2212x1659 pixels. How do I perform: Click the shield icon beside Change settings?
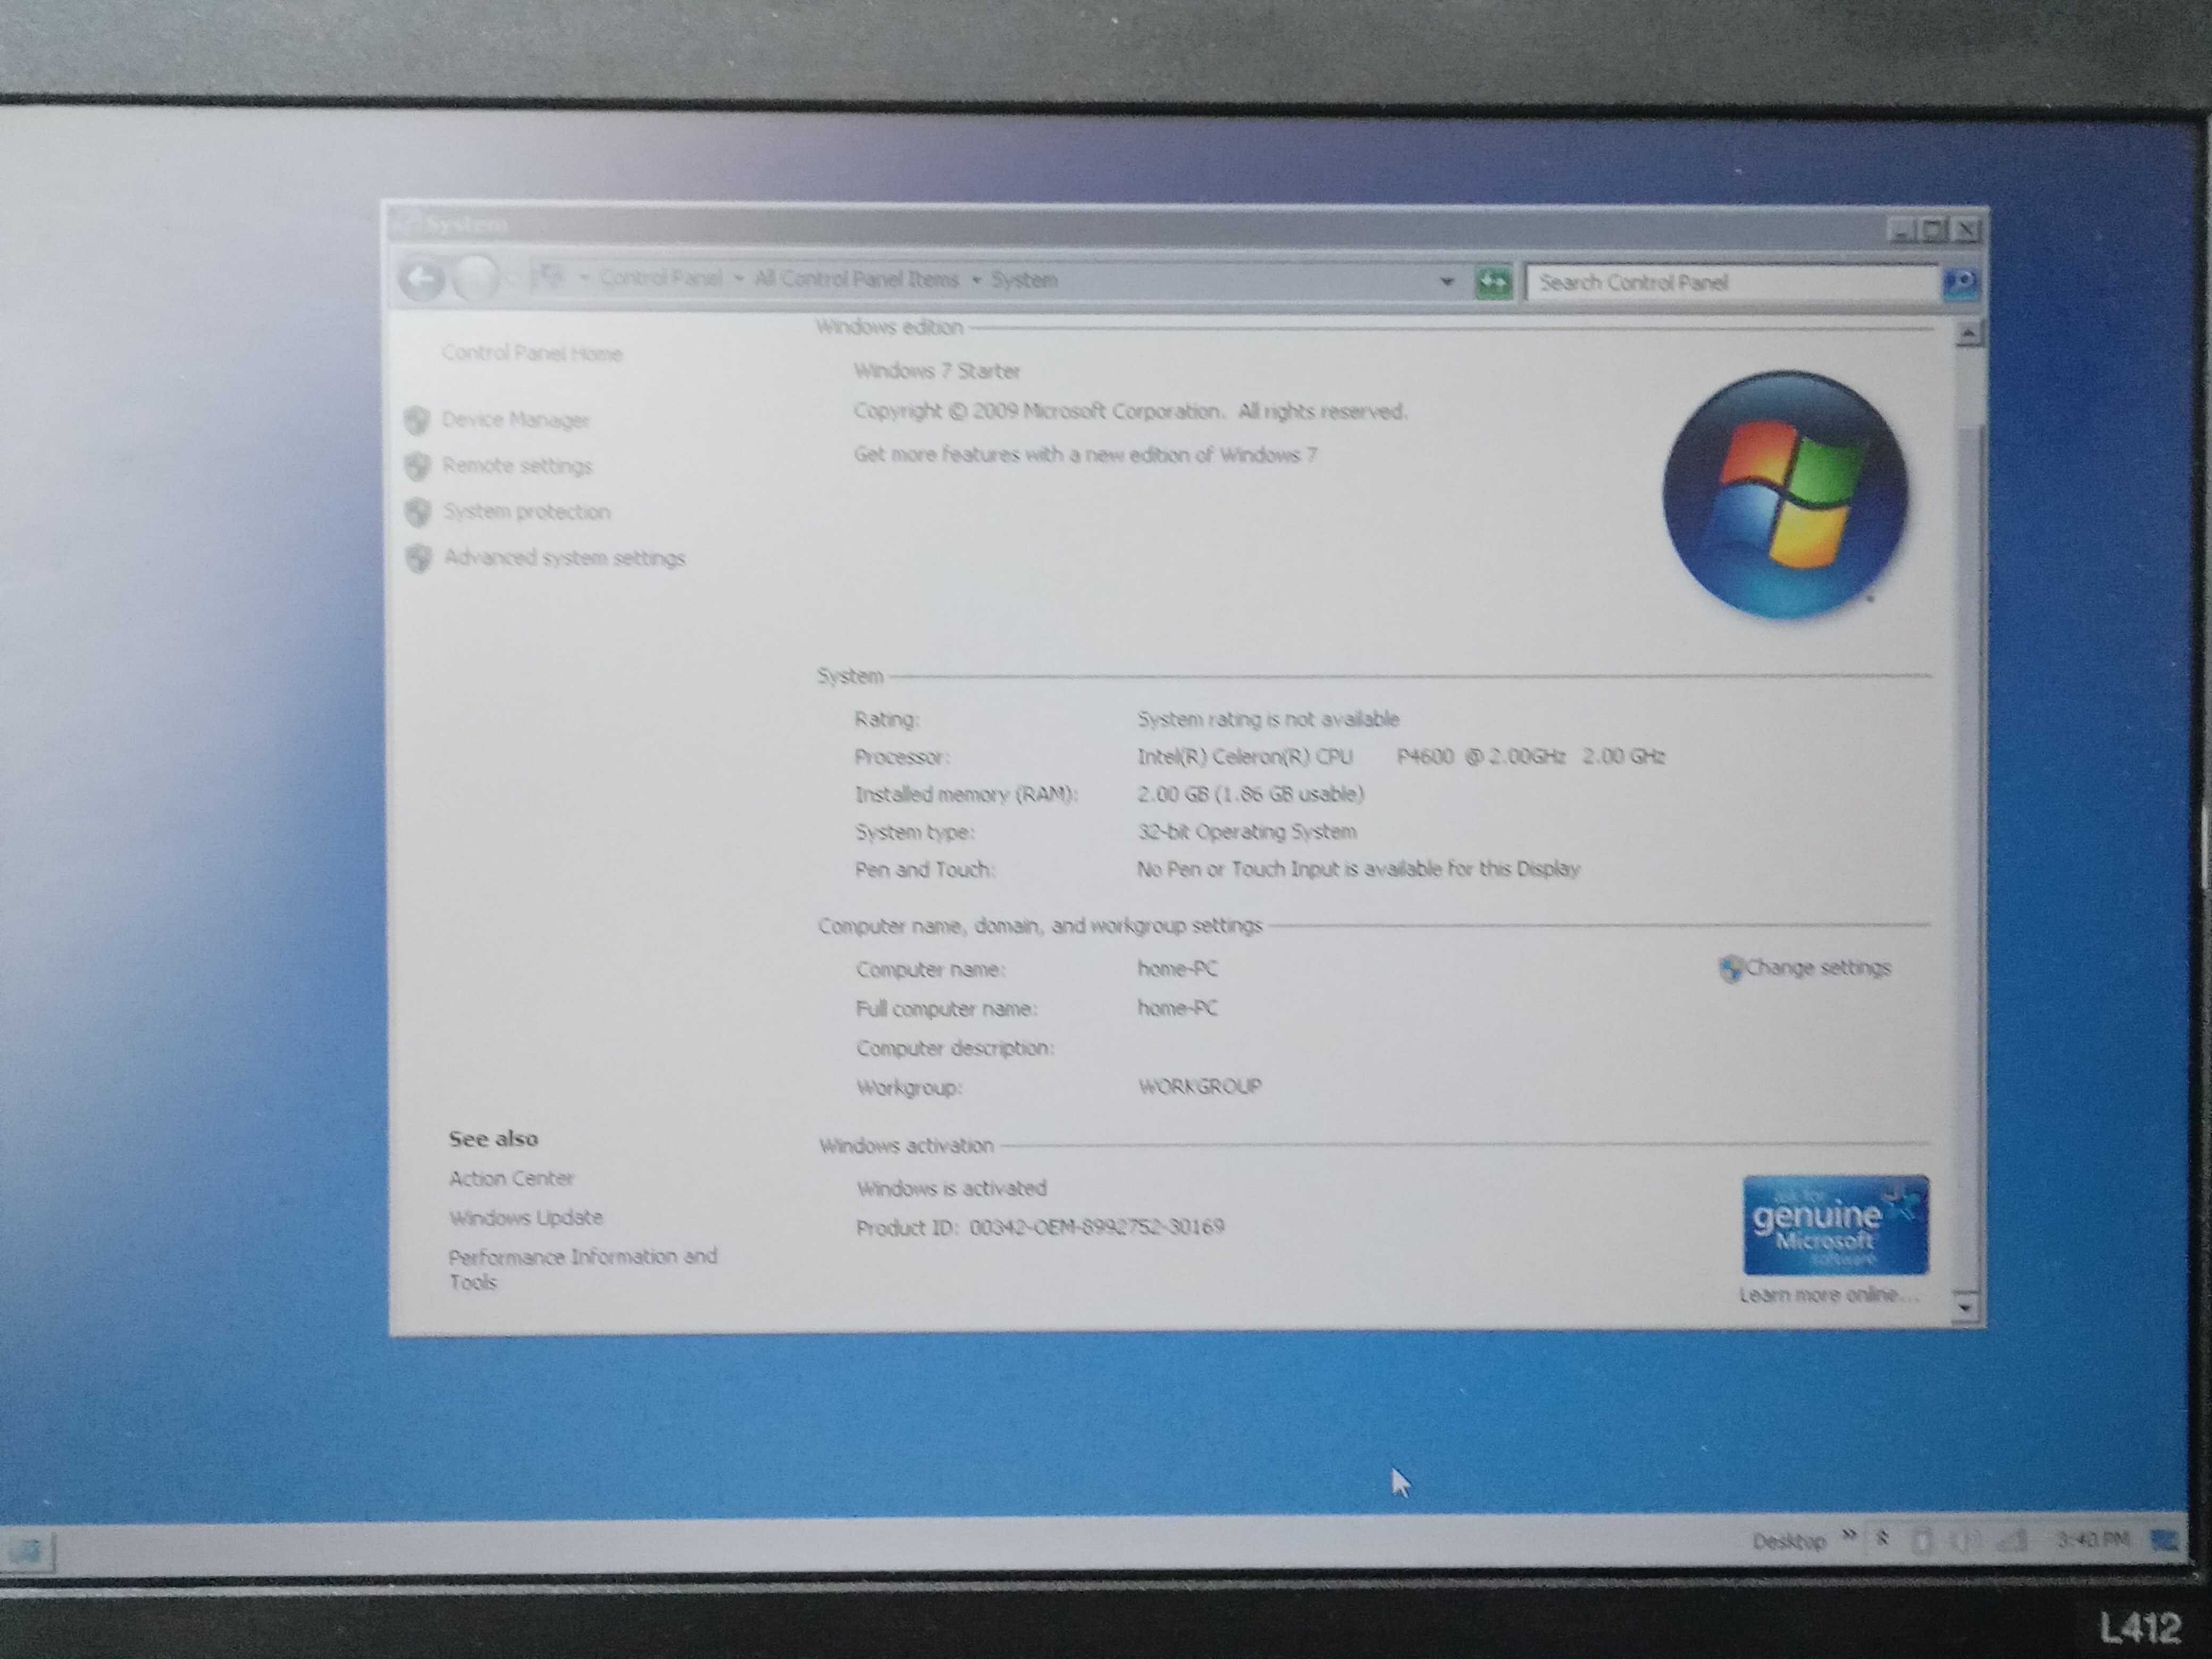1730,968
